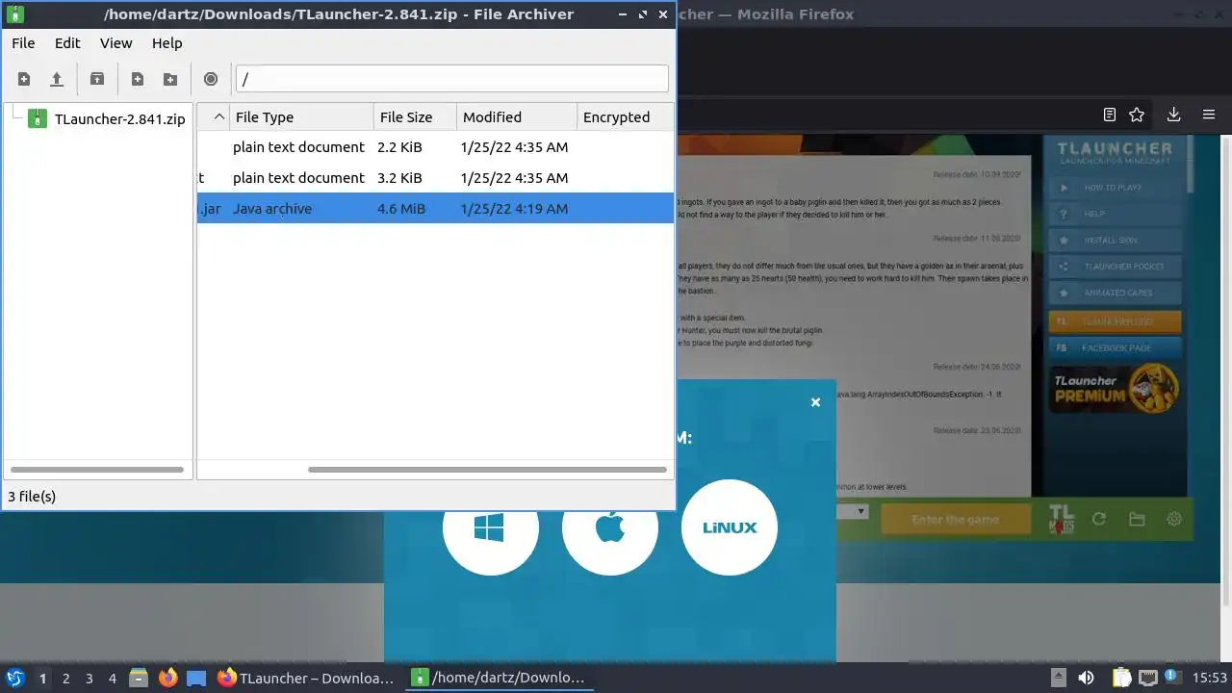
Task: Switch to workspace 2
Action: [x=65, y=679]
